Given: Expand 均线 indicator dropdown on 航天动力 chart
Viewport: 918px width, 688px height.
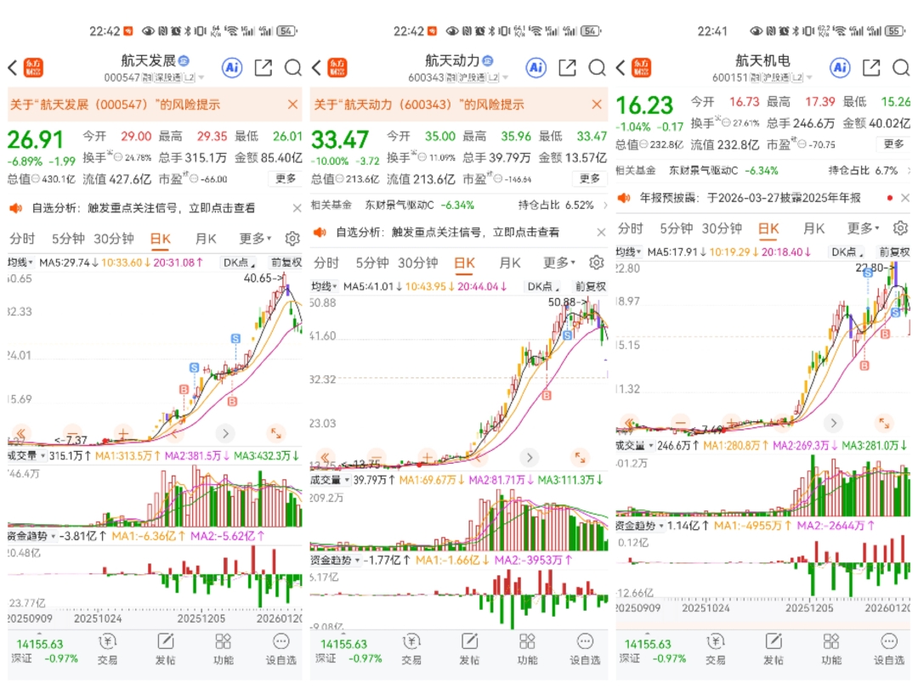Looking at the screenshot, I should (x=325, y=286).
